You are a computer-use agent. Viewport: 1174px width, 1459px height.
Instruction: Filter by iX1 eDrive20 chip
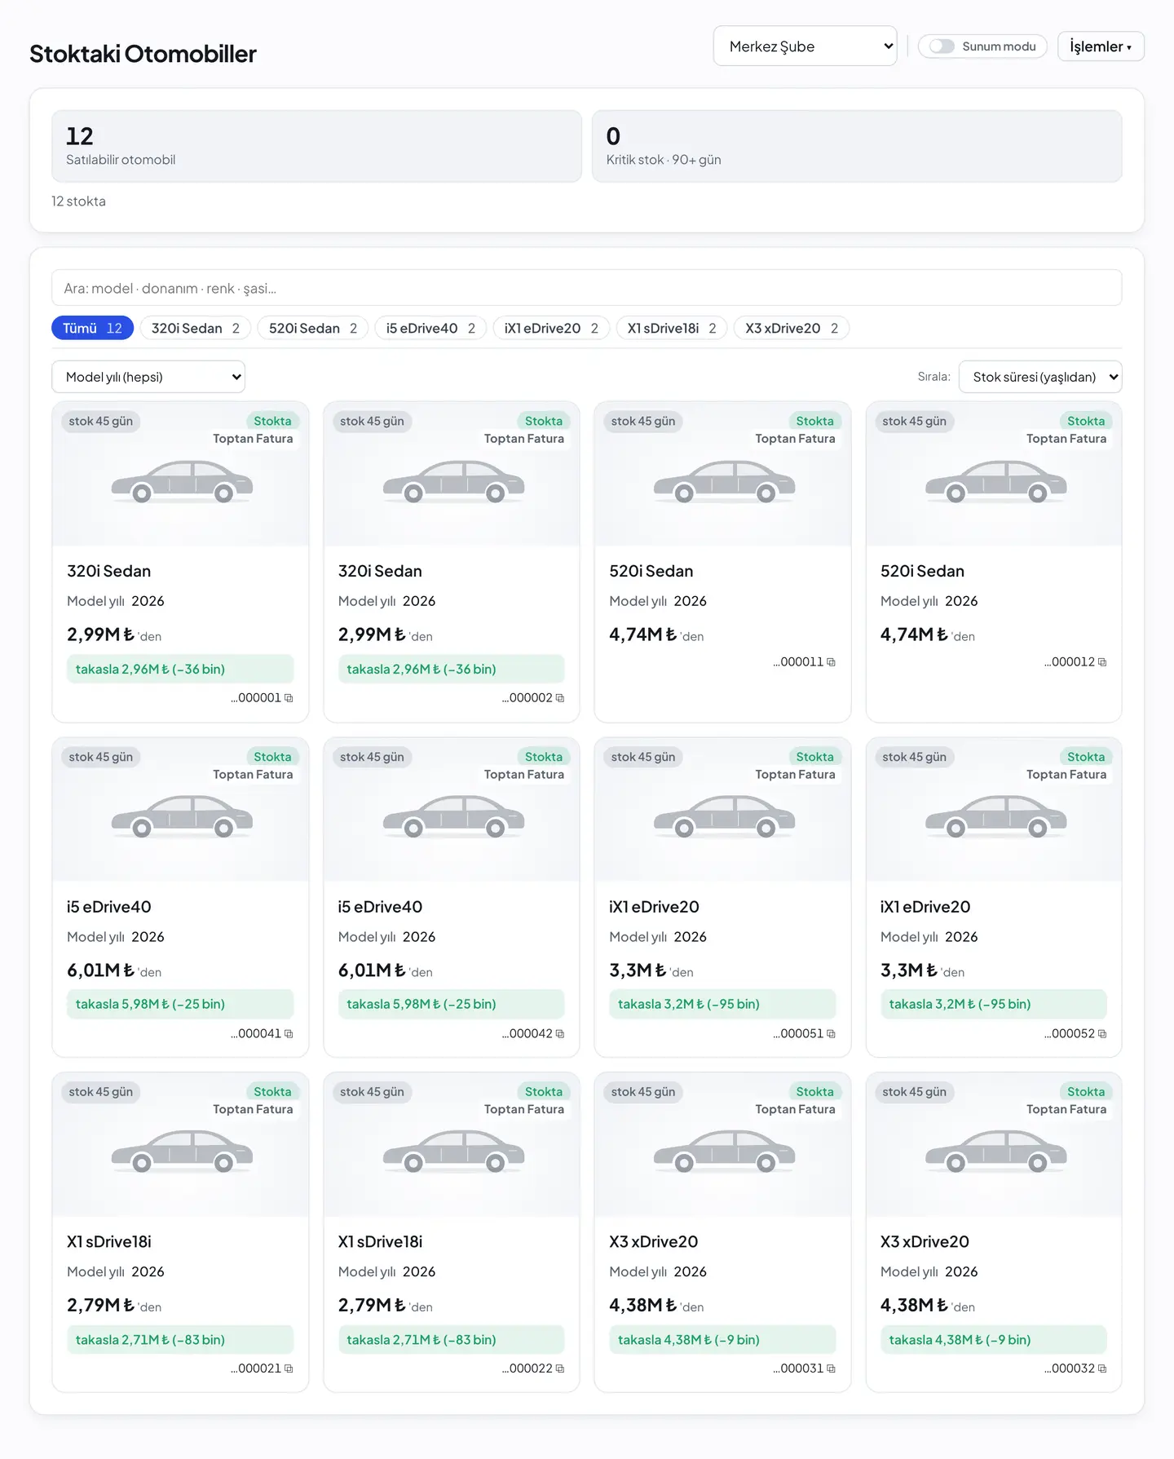(x=551, y=328)
